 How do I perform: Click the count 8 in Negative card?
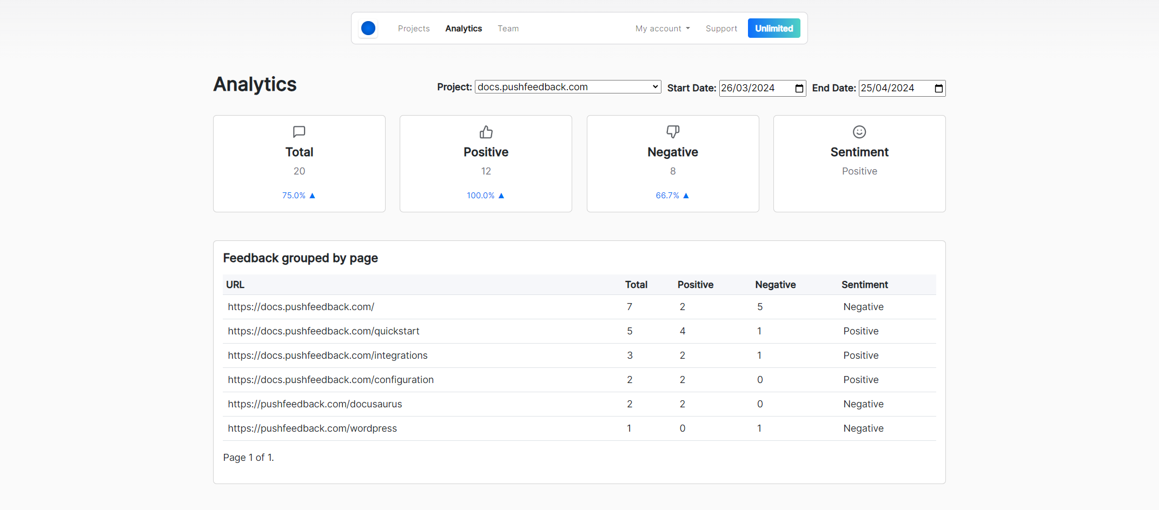(673, 171)
